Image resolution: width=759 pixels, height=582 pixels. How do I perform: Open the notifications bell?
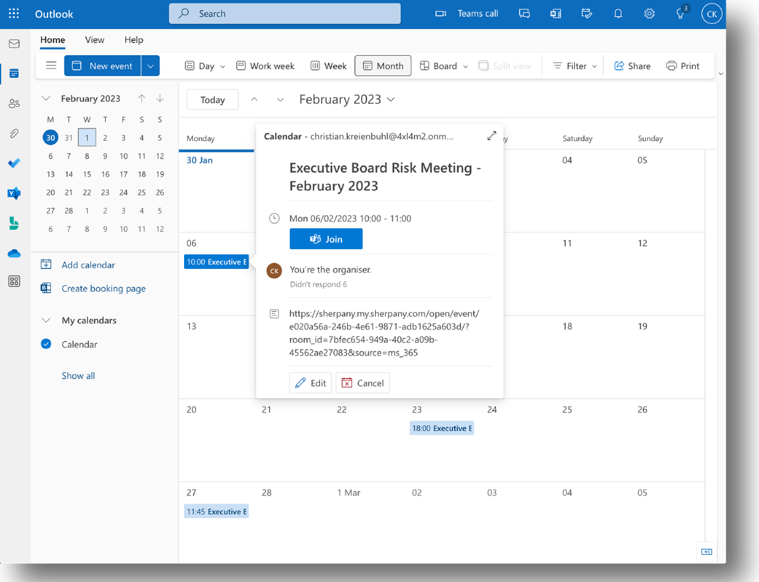pos(618,13)
